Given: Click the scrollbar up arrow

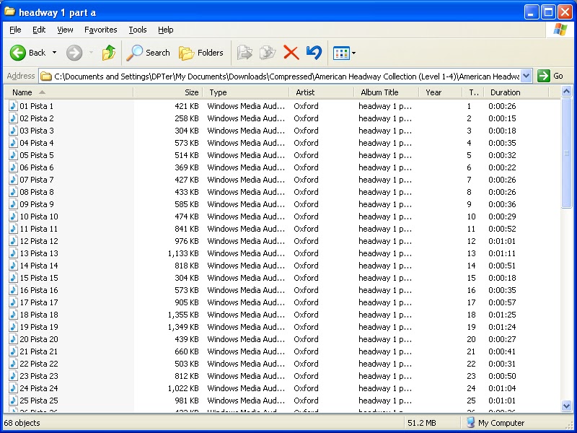Looking at the screenshot, I should pyautogui.click(x=566, y=92).
